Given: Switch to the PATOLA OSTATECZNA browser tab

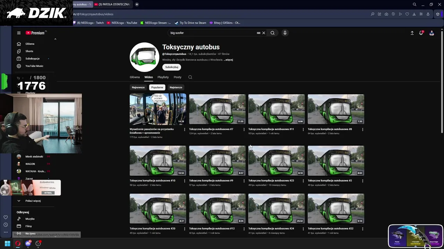Looking at the screenshot, I should pos(113,4).
